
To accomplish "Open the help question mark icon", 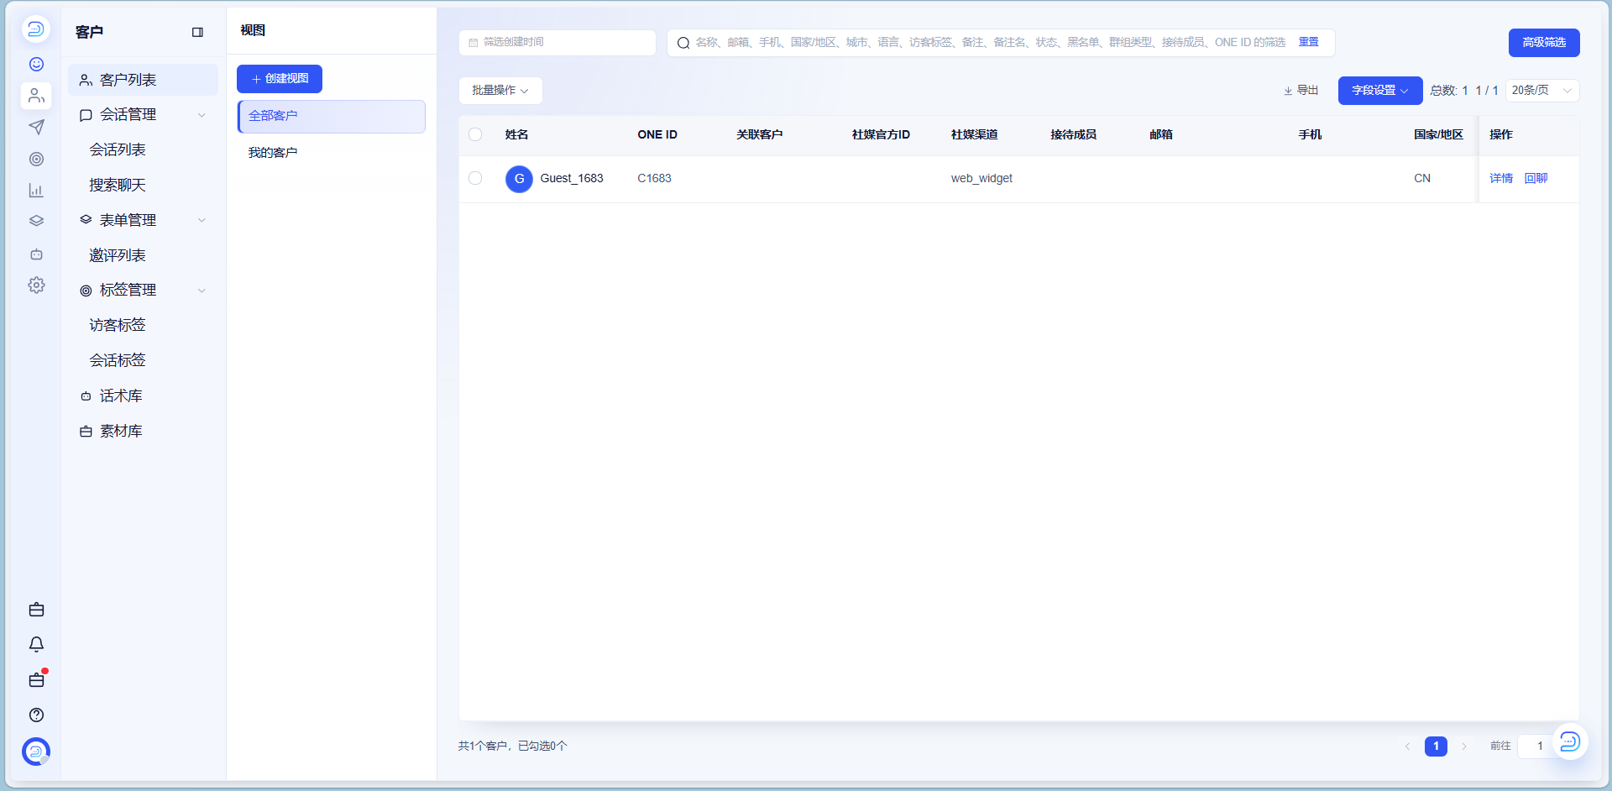I will (x=36, y=715).
